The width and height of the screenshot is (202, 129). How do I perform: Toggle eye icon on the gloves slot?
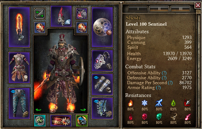tap(96, 77)
